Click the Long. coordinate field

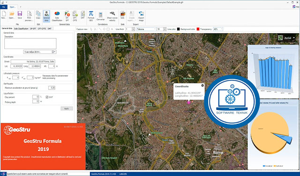tap(35, 66)
